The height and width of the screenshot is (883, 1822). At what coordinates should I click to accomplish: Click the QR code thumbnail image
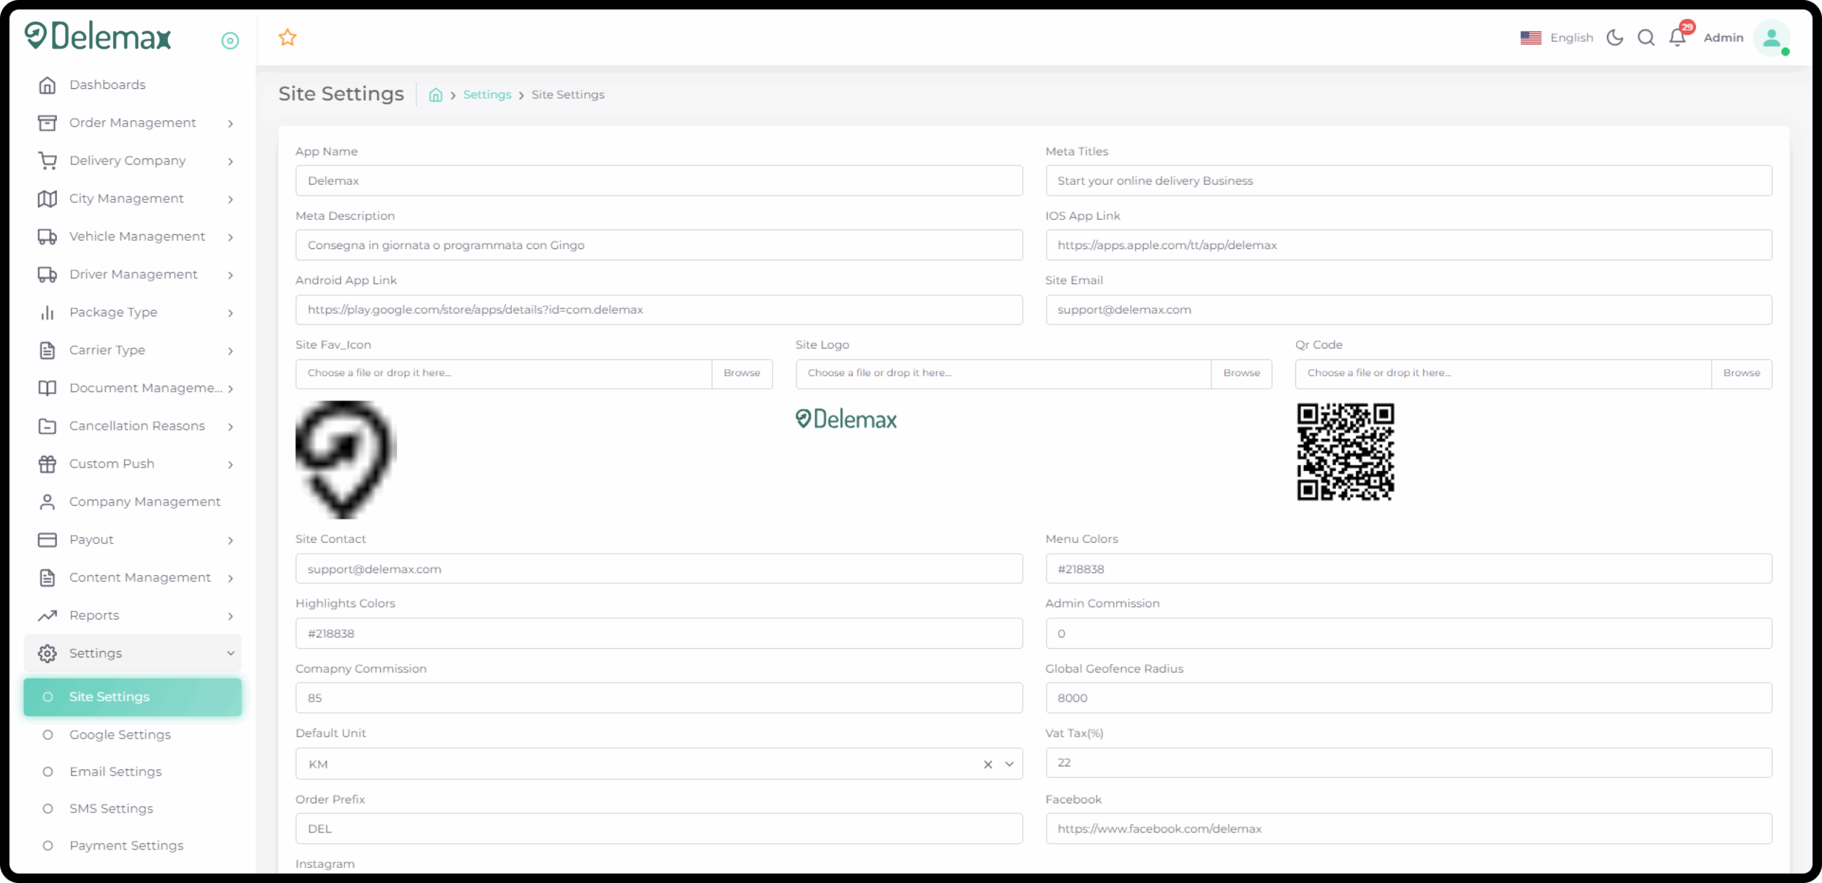(1345, 453)
